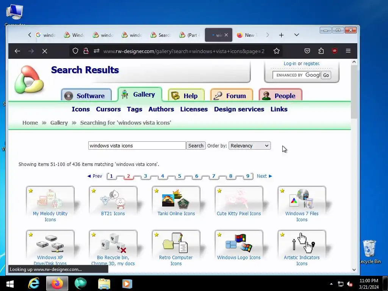388x291 pixels.
Task: Open the Artistic Indicators Icons link
Action: tap(302, 261)
